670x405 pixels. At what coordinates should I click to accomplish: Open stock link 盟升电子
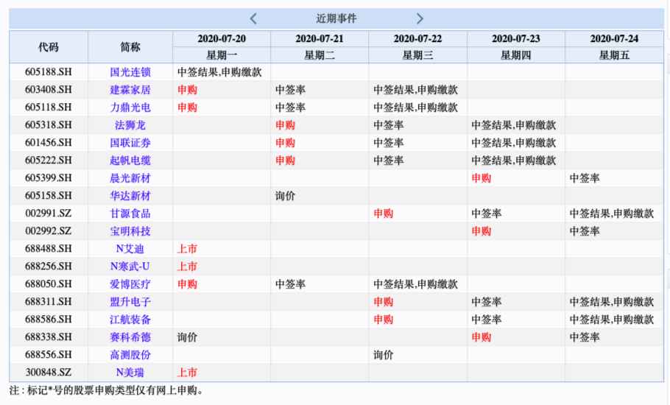pyautogui.click(x=130, y=302)
